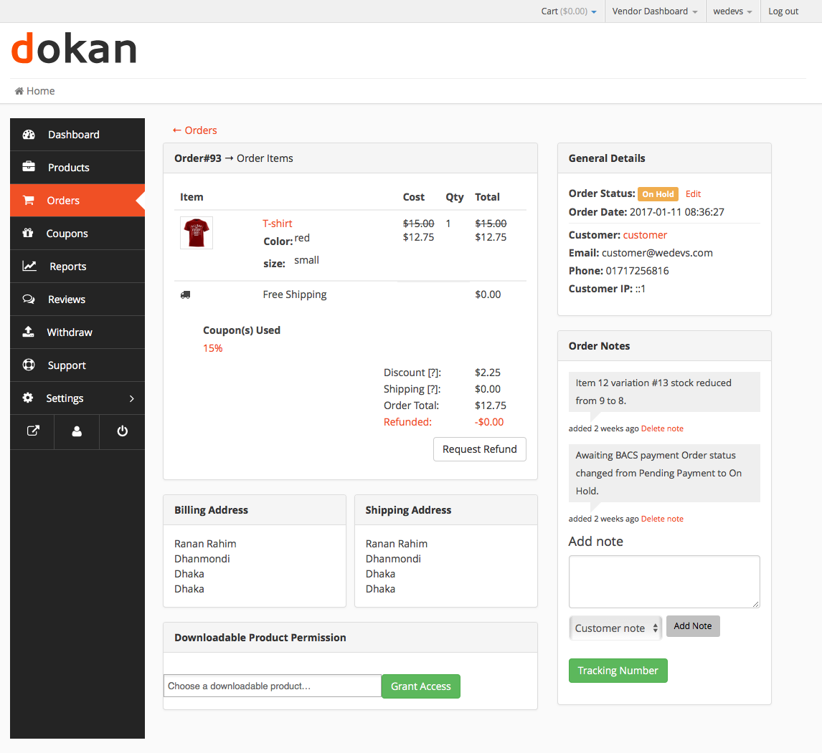Click Edit next to order status
This screenshot has height=753, width=822.
(x=693, y=193)
